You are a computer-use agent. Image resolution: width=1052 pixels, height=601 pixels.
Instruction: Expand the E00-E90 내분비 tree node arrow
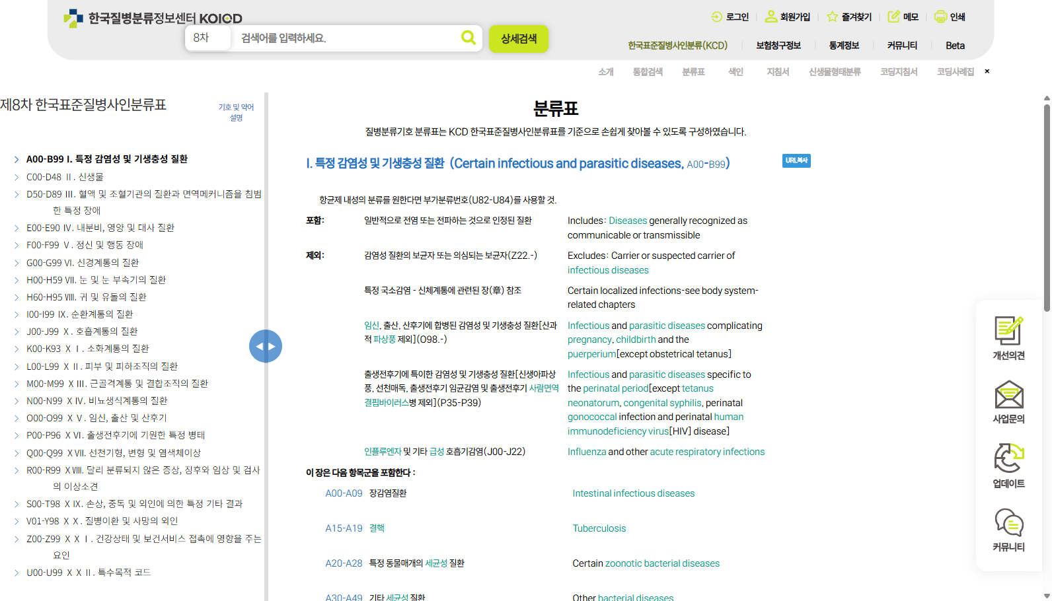pos(17,228)
